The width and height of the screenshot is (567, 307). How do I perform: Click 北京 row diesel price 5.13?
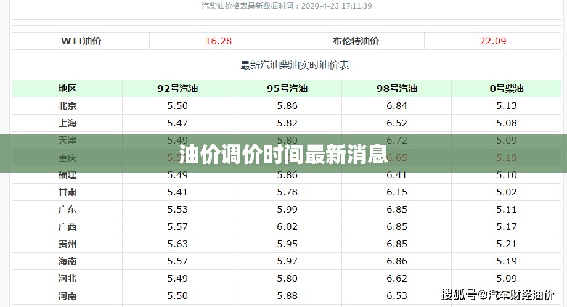coord(506,106)
